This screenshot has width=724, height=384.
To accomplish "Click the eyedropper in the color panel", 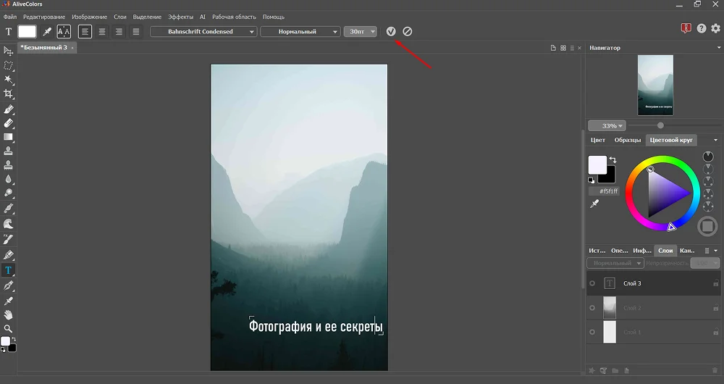I will tap(594, 204).
